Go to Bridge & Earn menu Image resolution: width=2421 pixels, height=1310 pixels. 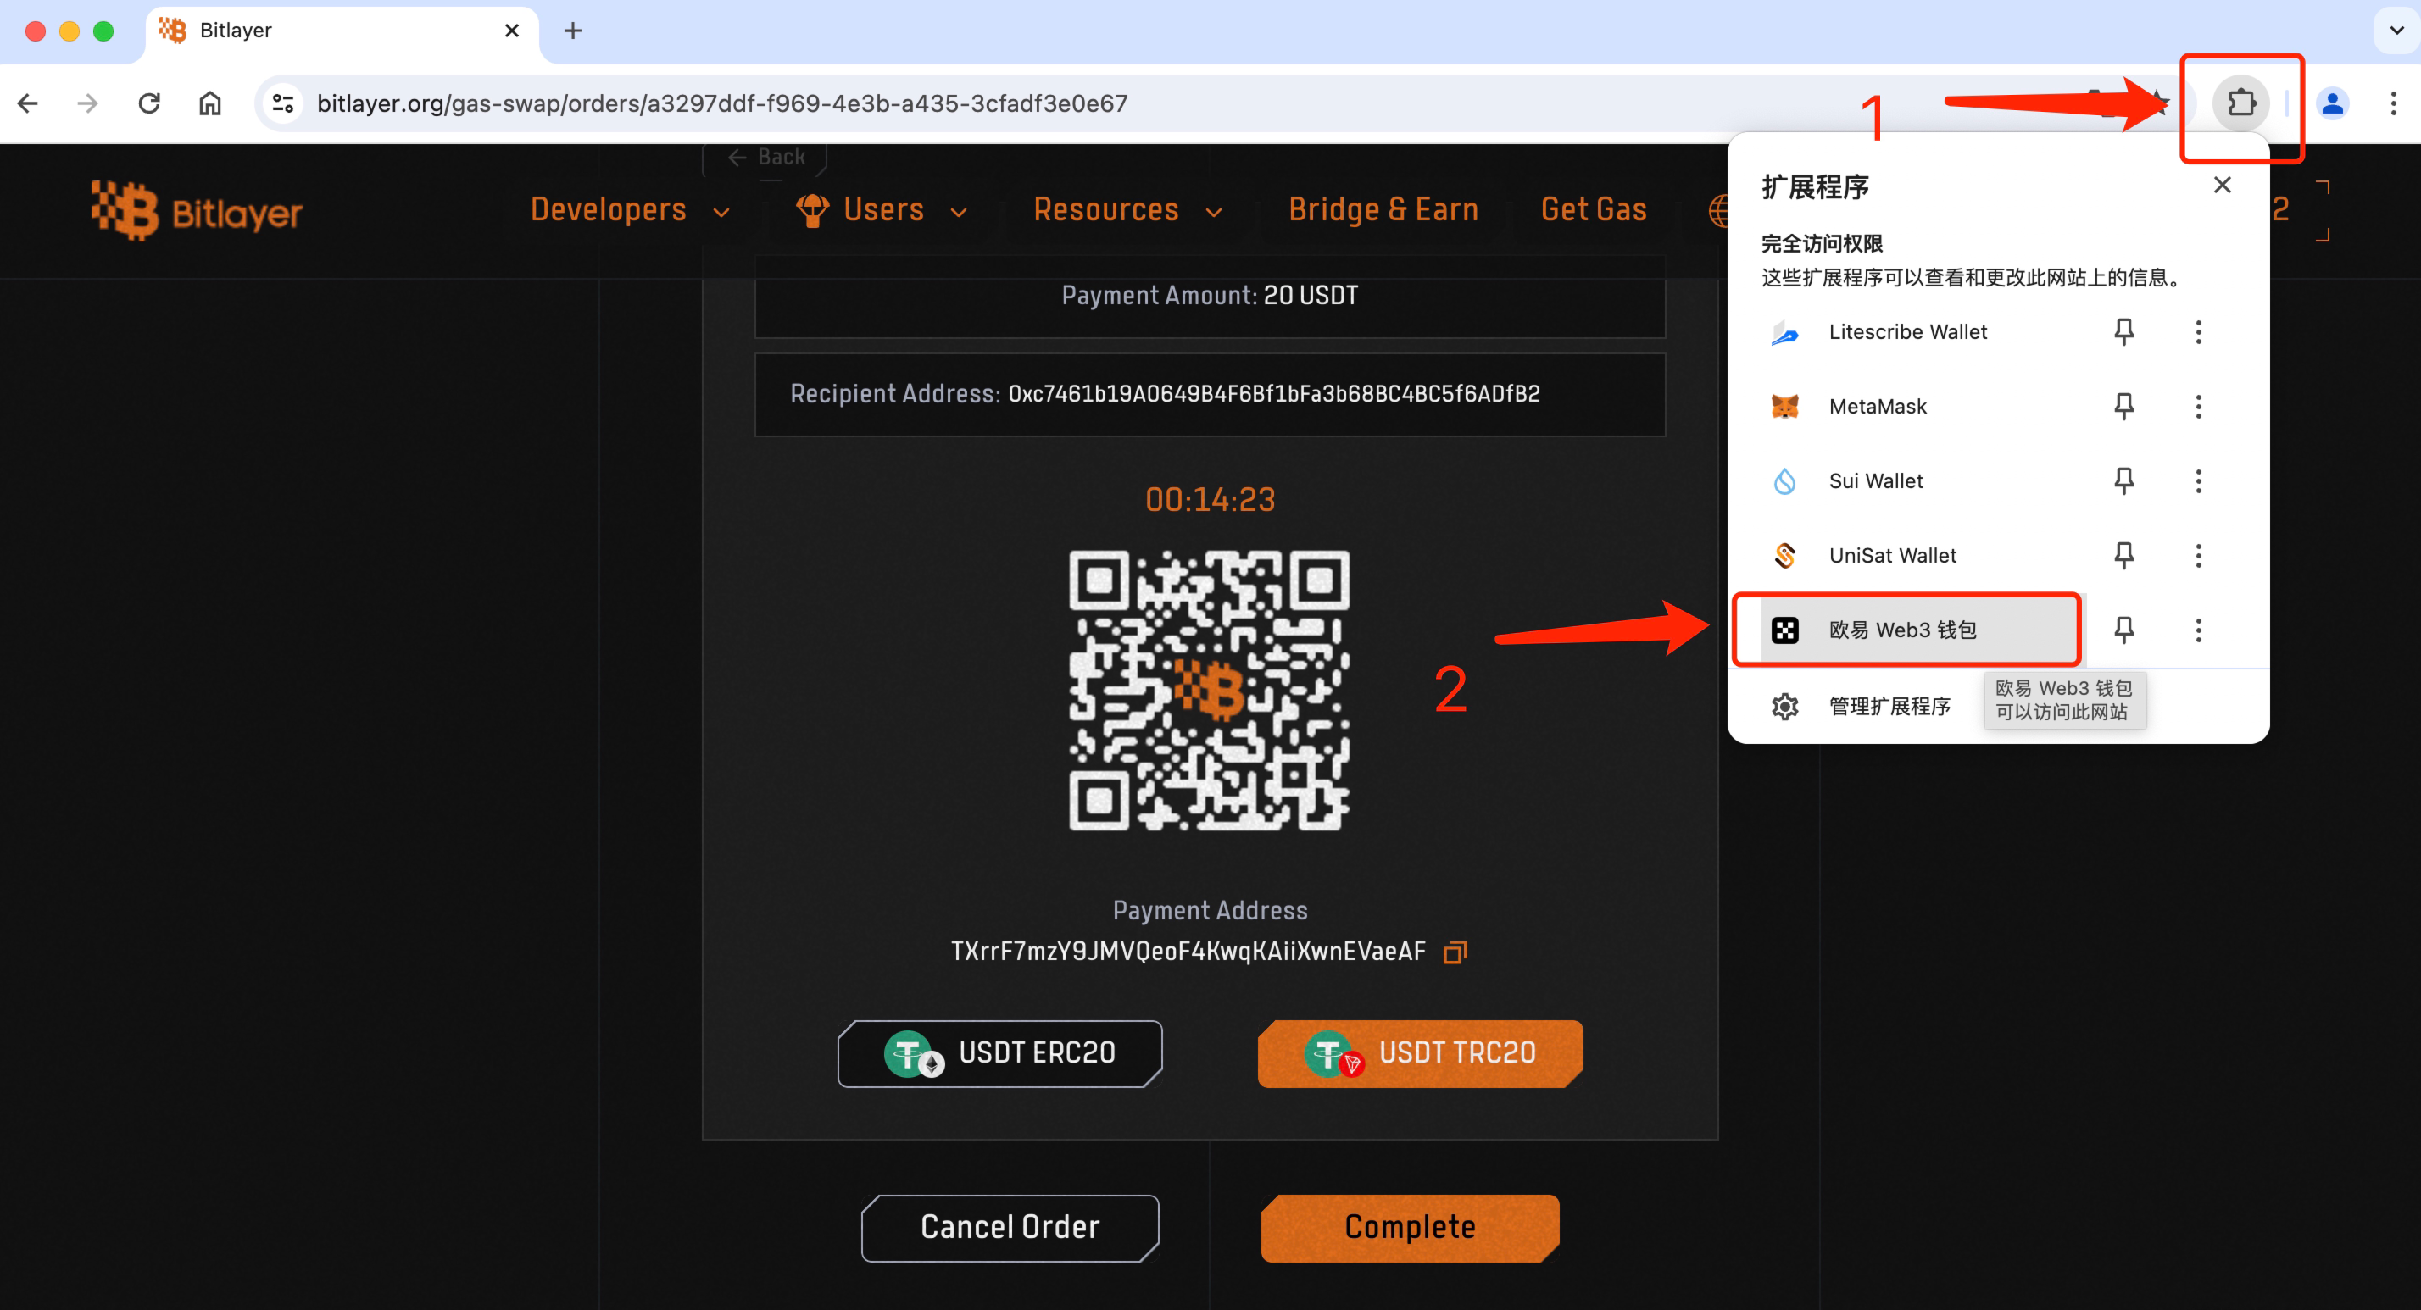tap(1383, 209)
